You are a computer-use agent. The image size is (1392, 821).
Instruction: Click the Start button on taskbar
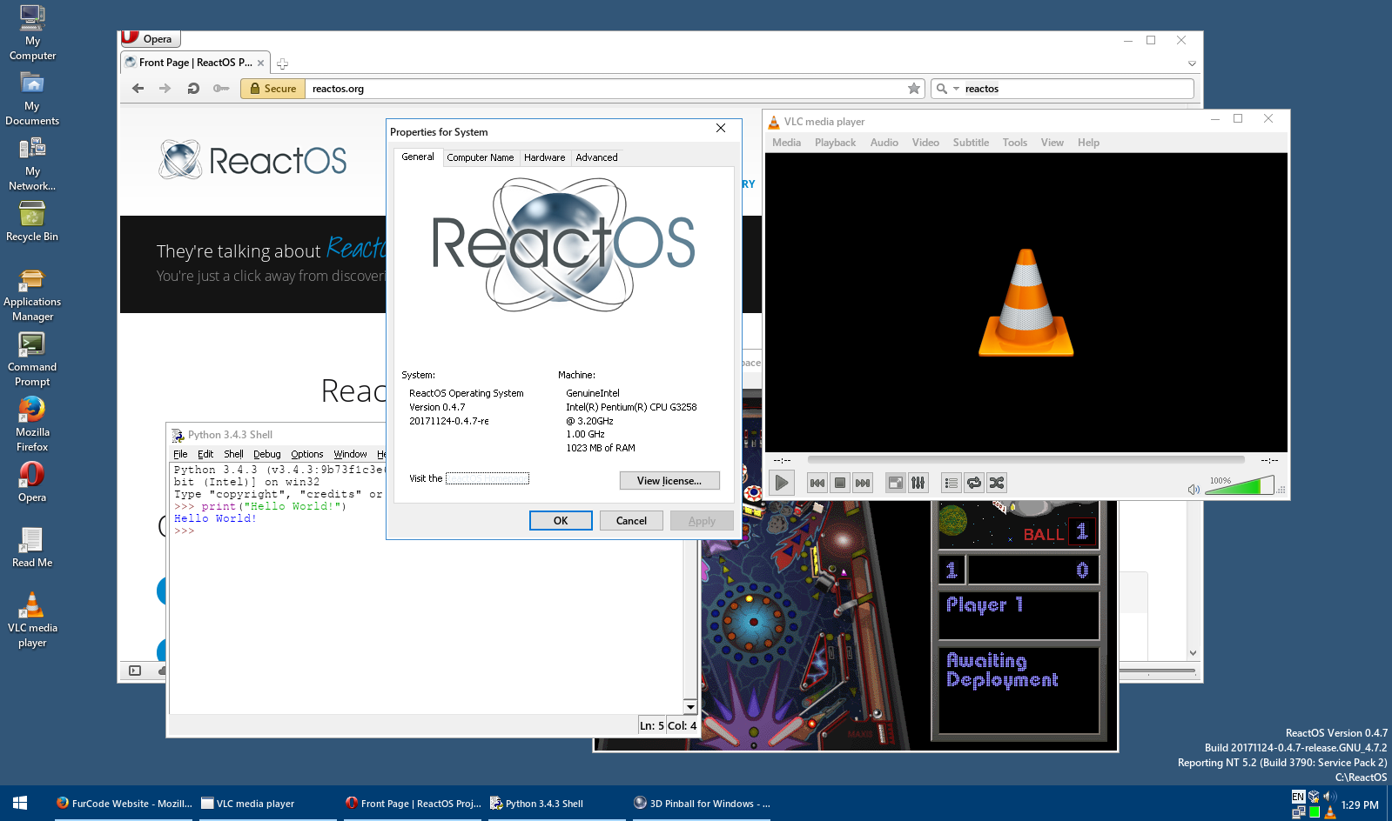click(x=20, y=804)
